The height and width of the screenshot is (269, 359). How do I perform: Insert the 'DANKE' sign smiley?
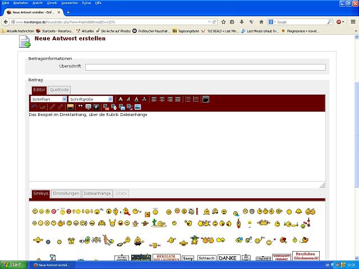[x=228, y=258]
